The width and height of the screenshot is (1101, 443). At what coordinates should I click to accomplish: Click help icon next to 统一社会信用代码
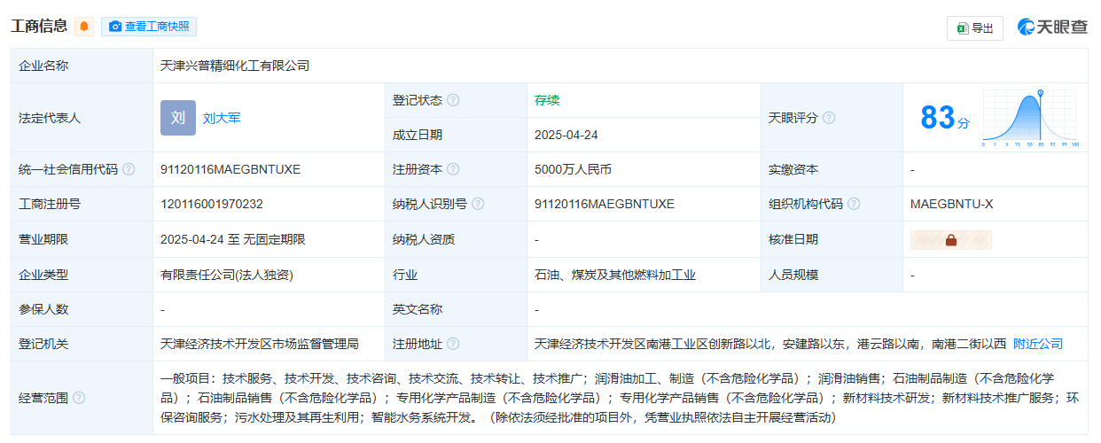[x=129, y=169]
